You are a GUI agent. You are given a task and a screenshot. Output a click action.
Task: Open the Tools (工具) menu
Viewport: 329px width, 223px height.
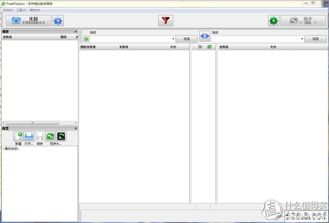pos(21,10)
